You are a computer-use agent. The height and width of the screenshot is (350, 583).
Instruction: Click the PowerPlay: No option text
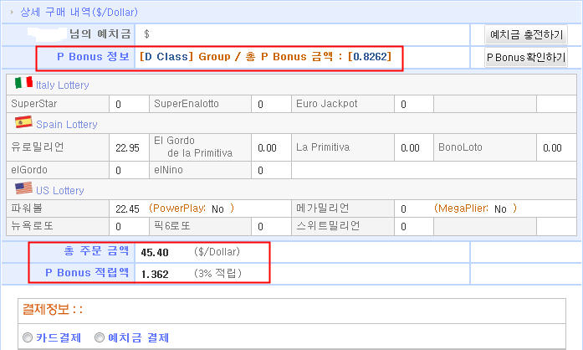(192, 208)
